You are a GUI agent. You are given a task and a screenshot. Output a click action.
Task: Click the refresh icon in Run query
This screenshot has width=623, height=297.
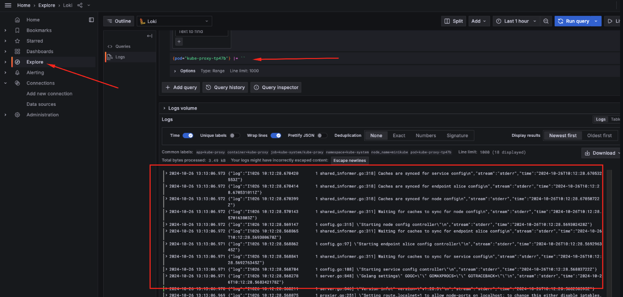tap(560, 21)
